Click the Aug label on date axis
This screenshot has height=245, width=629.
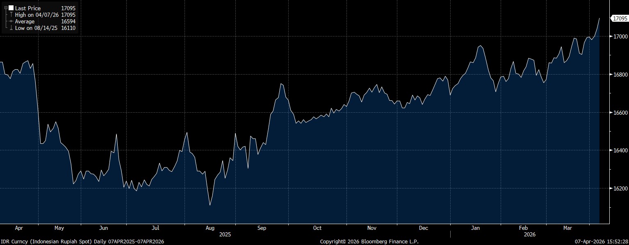(210, 228)
